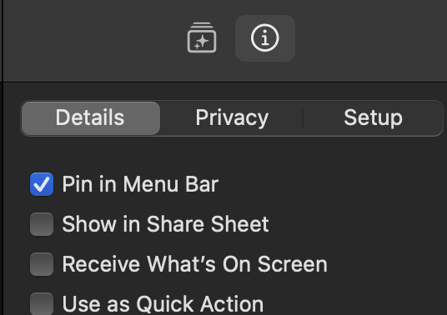The width and height of the screenshot is (447, 315).
Task: Click the divider between Privacy and Setup
Action: (303, 117)
